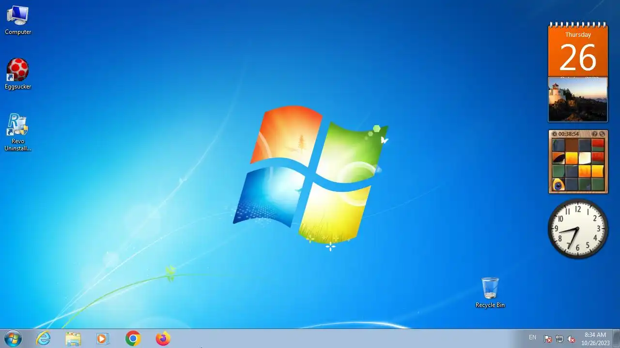Screen dimensions: 620x348
Task: Select the Eggsucker shortcut icon
Action: coord(18,74)
